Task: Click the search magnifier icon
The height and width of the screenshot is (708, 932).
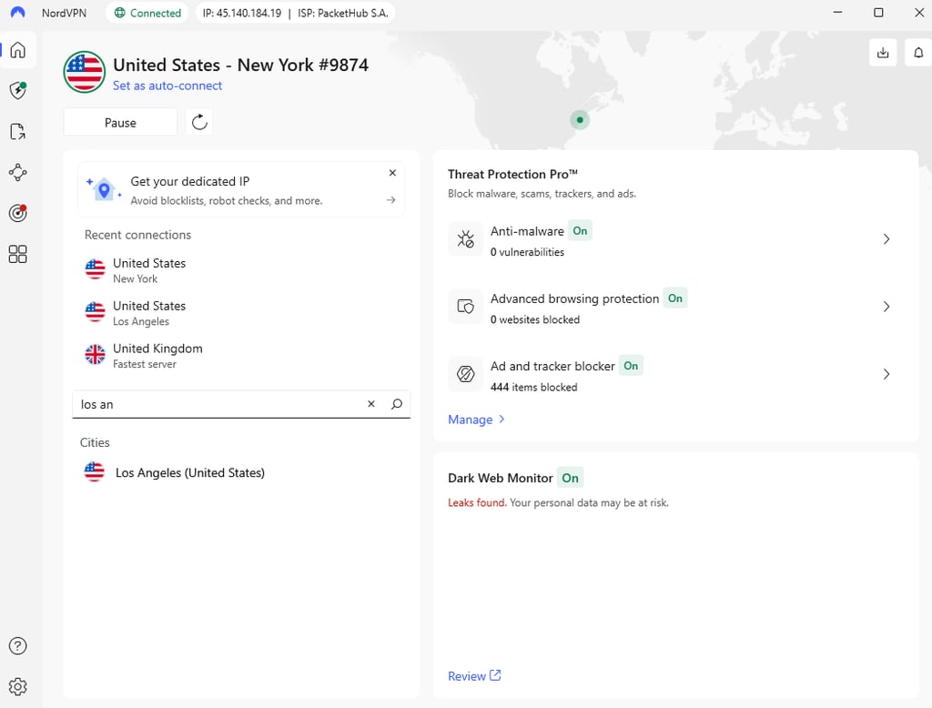Action: click(397, 404)
